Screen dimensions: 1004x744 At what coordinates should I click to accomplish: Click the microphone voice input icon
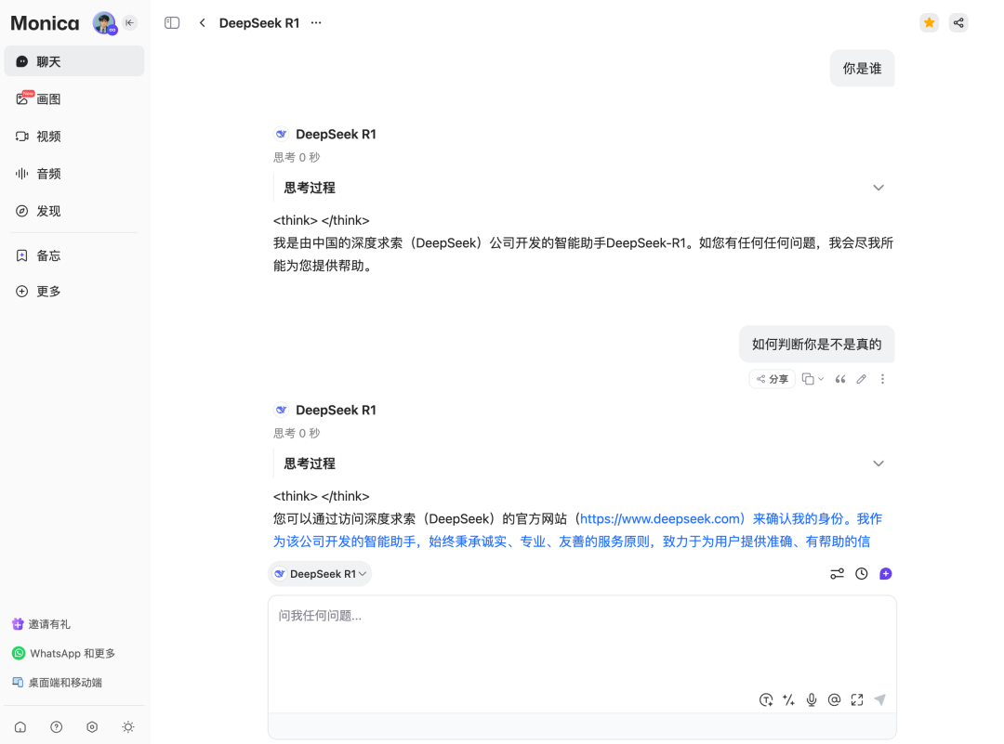pyautogui.click(x=812, y=699)
